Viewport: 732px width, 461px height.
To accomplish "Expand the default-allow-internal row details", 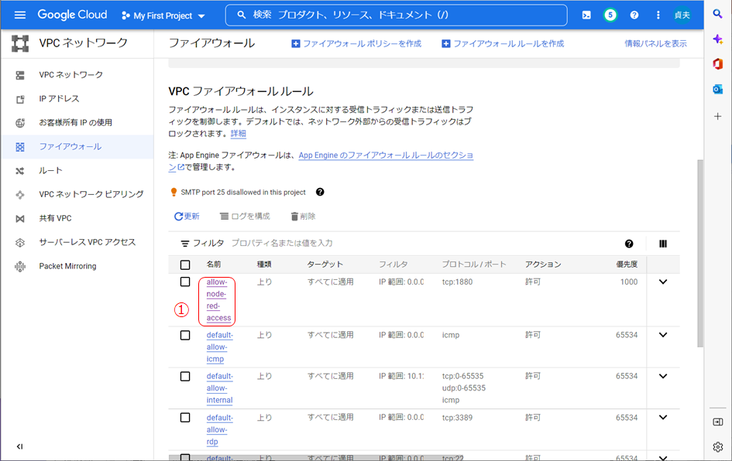I will click(x=663, y=377).
